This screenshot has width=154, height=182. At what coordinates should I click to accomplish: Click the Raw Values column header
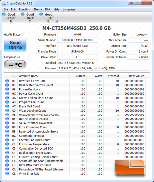(x=133, y=76)
